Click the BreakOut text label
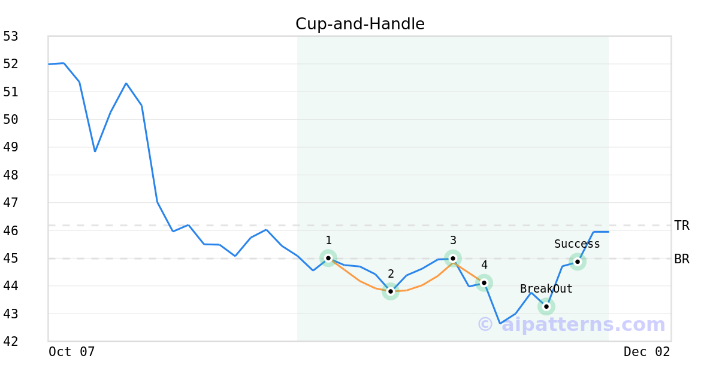 (x=546, y=289)
